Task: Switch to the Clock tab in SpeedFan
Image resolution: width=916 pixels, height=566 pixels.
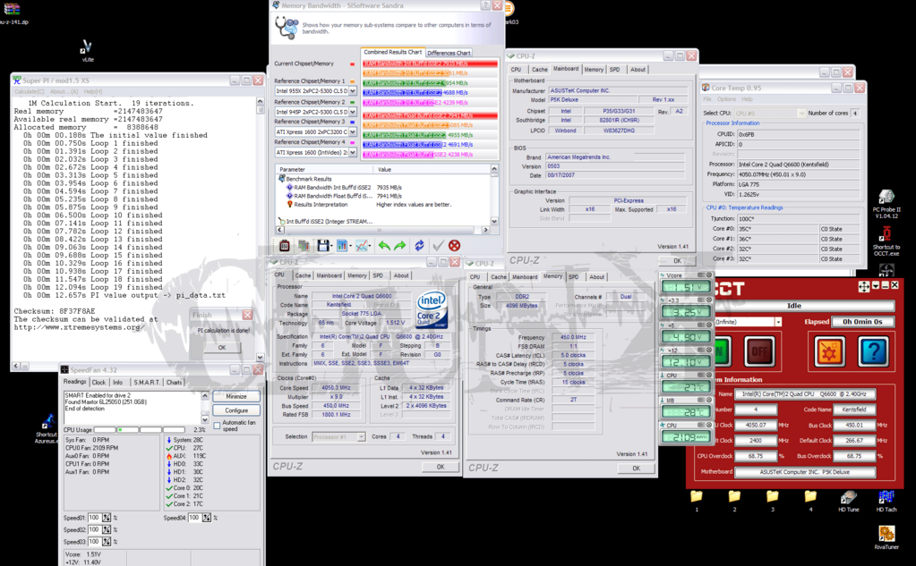Action: [x=98, y=382]
